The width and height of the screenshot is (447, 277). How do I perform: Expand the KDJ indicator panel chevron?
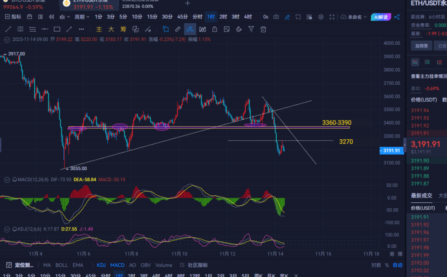(6, 229)
